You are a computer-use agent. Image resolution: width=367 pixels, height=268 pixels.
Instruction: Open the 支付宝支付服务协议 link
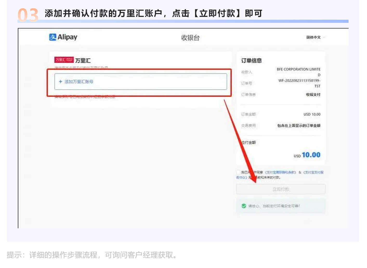(313, 172)
